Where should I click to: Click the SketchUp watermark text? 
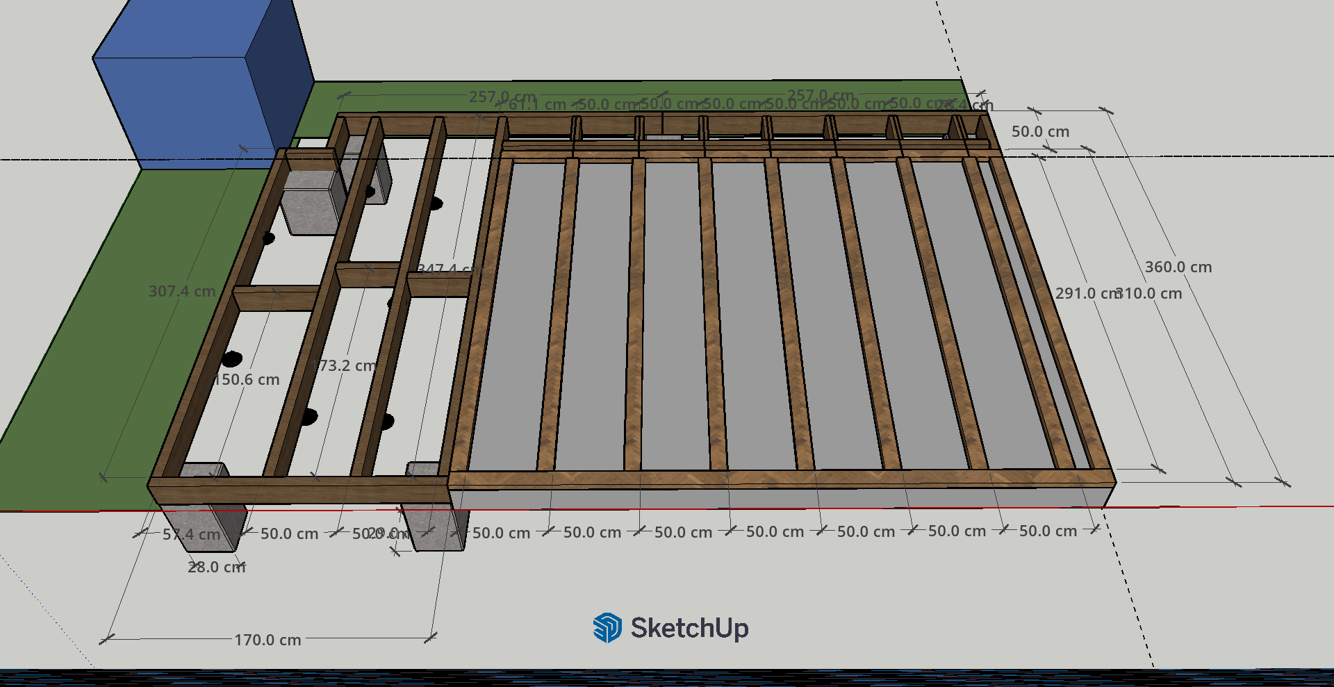[x=689, y=628]
